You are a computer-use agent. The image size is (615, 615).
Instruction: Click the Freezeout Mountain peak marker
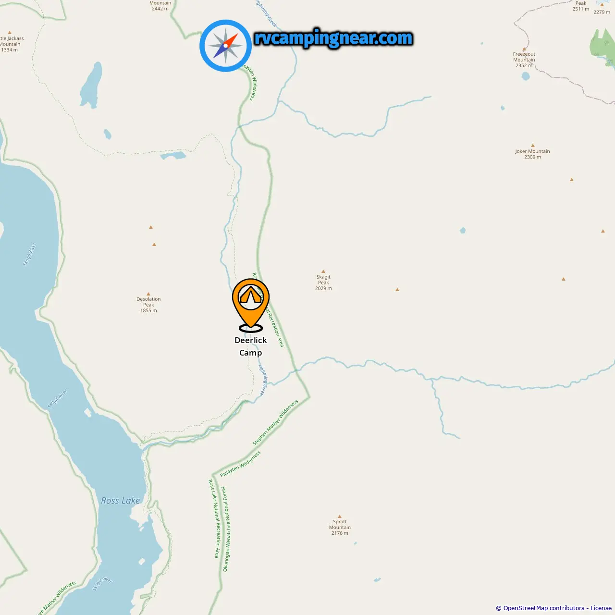(524, 49)
